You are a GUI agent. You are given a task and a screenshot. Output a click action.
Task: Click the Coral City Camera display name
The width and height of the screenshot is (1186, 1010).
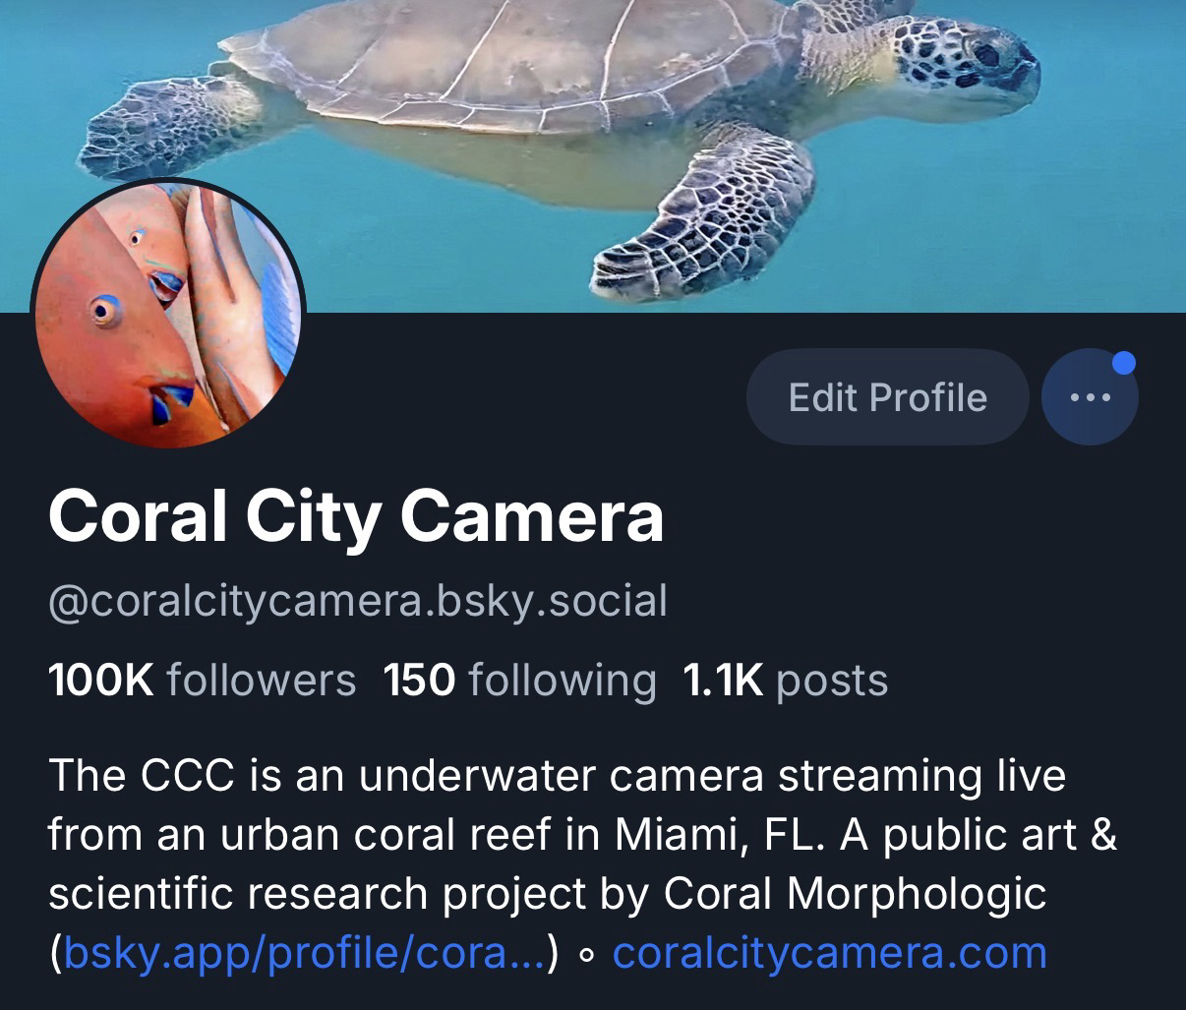356,516
